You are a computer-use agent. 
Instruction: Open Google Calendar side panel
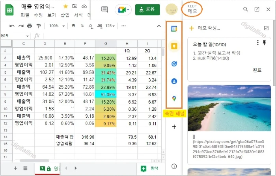(174, 29)
